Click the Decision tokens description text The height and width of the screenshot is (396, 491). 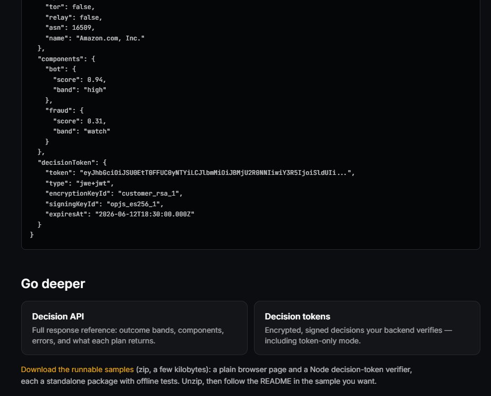coord(358,335)
